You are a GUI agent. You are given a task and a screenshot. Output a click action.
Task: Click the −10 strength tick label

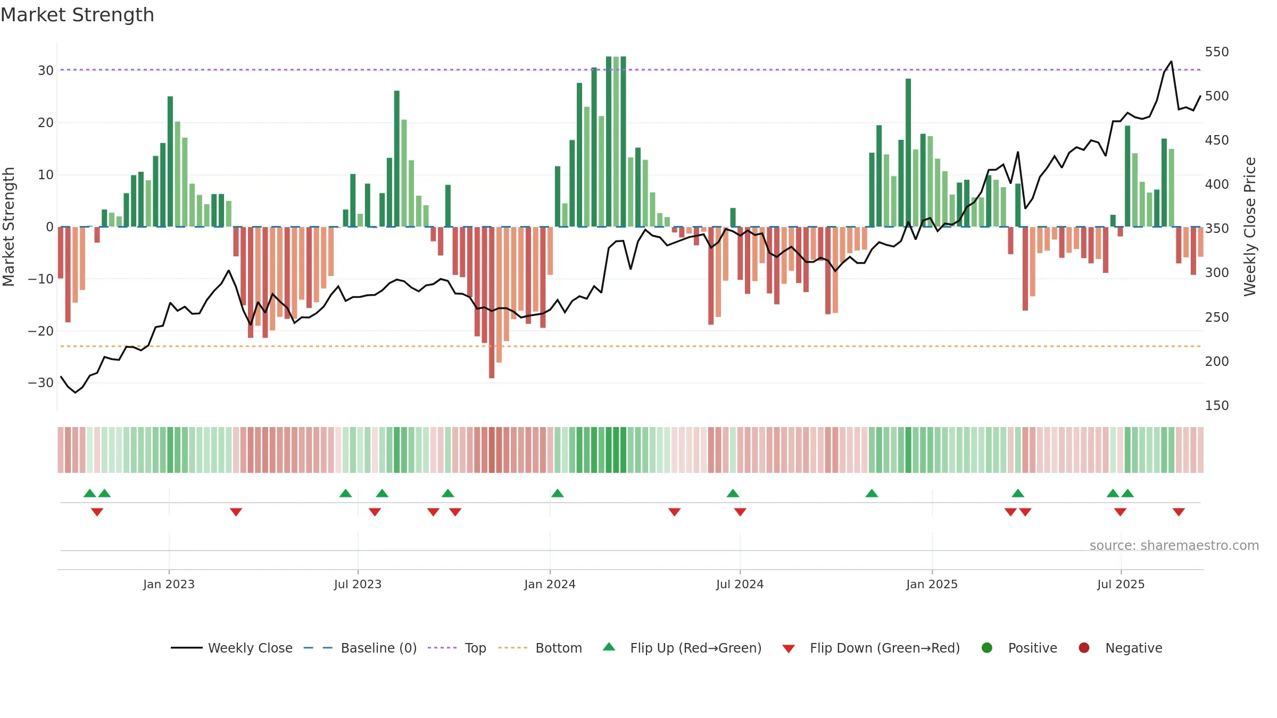click(x=41, y=279)
